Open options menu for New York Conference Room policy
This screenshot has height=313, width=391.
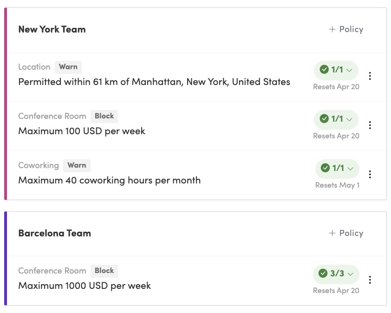coord(370,125)
